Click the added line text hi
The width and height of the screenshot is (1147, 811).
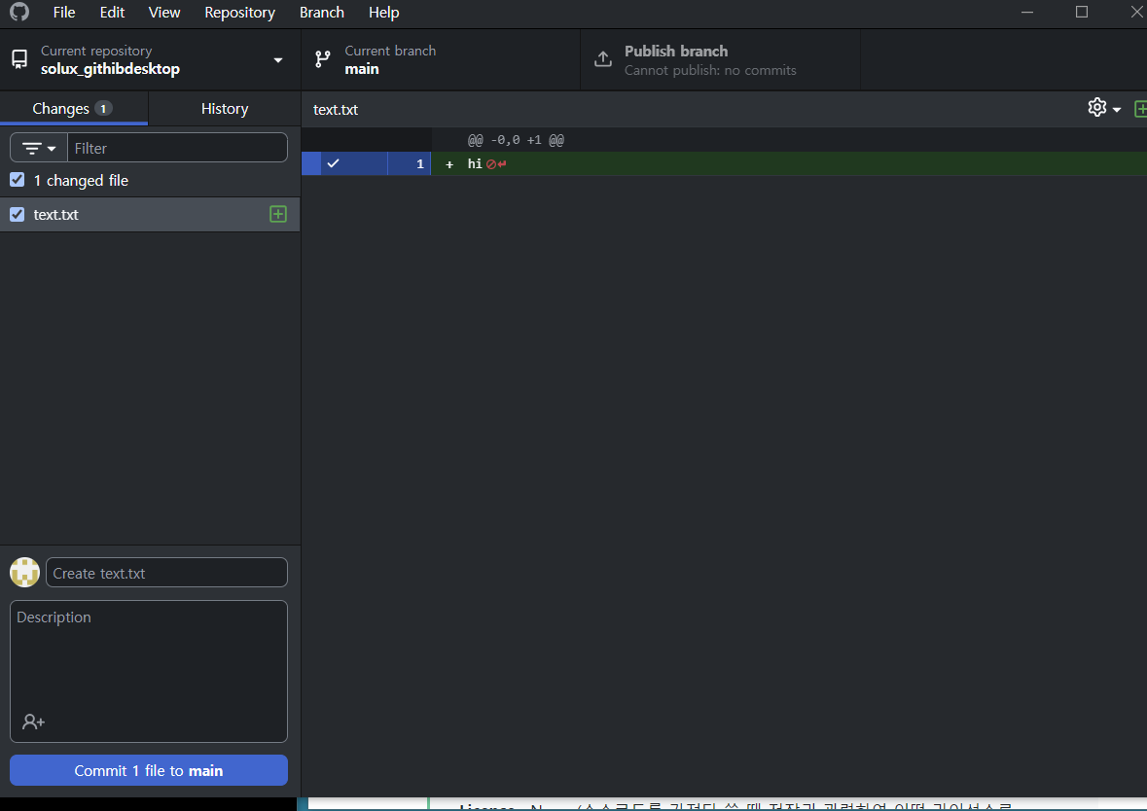475,163
